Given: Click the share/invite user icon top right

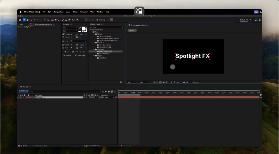Looking at the screenshot, I should 256,20.
